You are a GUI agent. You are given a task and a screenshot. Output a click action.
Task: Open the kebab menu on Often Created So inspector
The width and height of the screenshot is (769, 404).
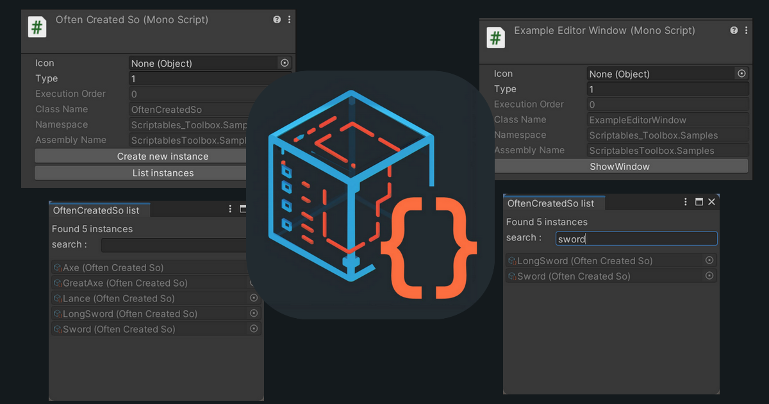pyautogui.click(x=288, y=19)
